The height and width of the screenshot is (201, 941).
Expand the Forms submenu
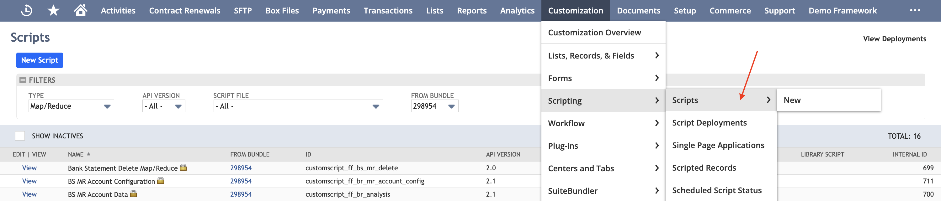pos(603,78)
